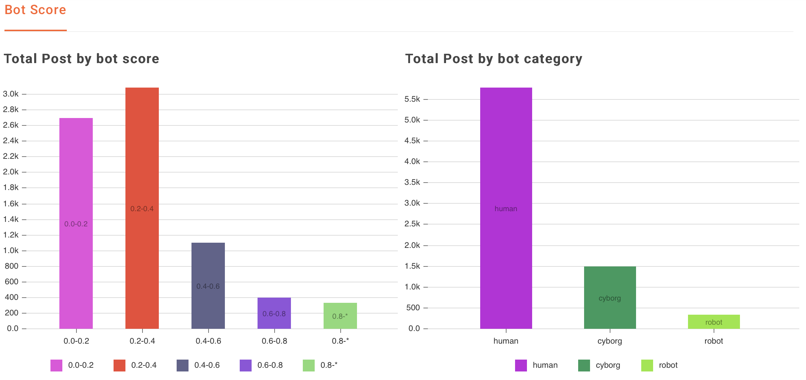Toggle the 0.8-* light green legend swatch
The image size is (806, 380).
[x=309, y=366]
